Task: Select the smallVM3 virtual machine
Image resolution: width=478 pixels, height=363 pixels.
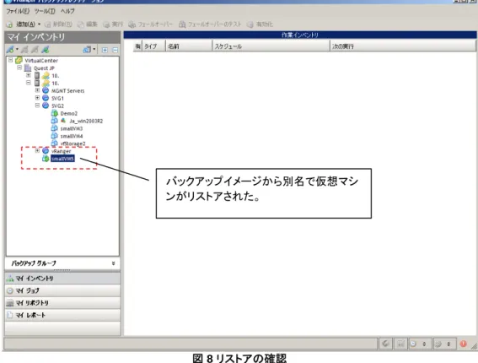Action: (x=72, y=128)
